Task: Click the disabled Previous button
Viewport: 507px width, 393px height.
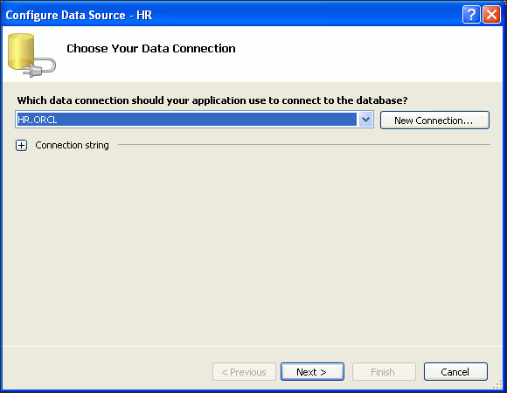Action: point(244,372)
